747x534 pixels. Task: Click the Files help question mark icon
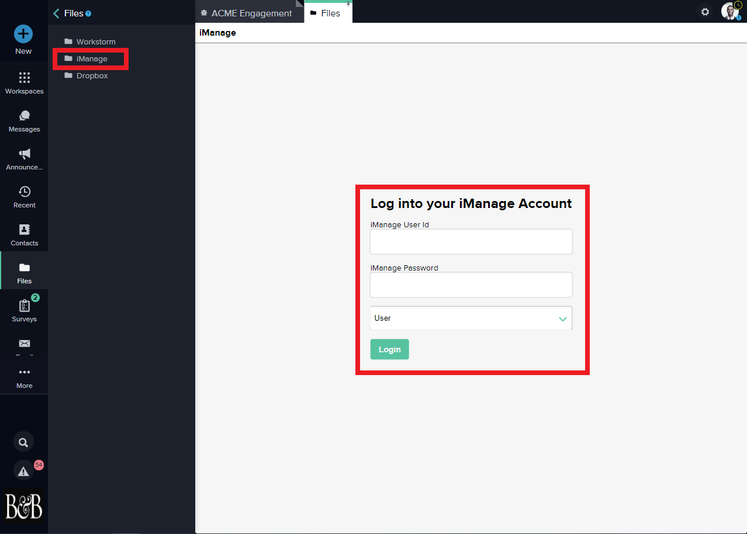click(x=88, y=13)
